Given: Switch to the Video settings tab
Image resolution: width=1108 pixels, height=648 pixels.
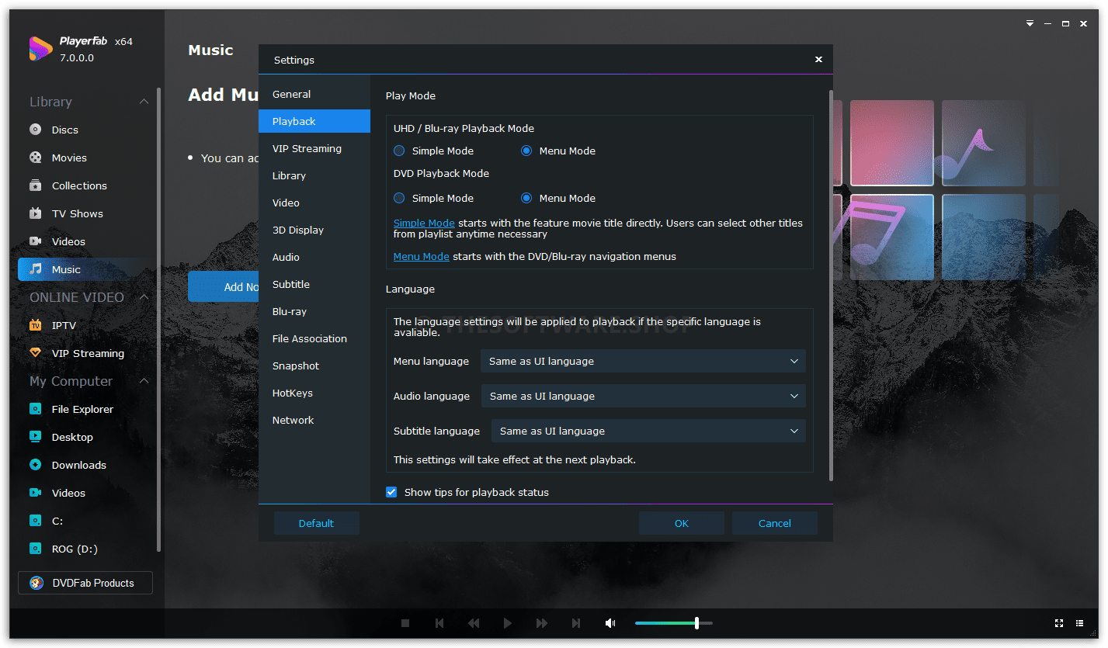Looking at the screenshot, I should (x=314, y=203).
